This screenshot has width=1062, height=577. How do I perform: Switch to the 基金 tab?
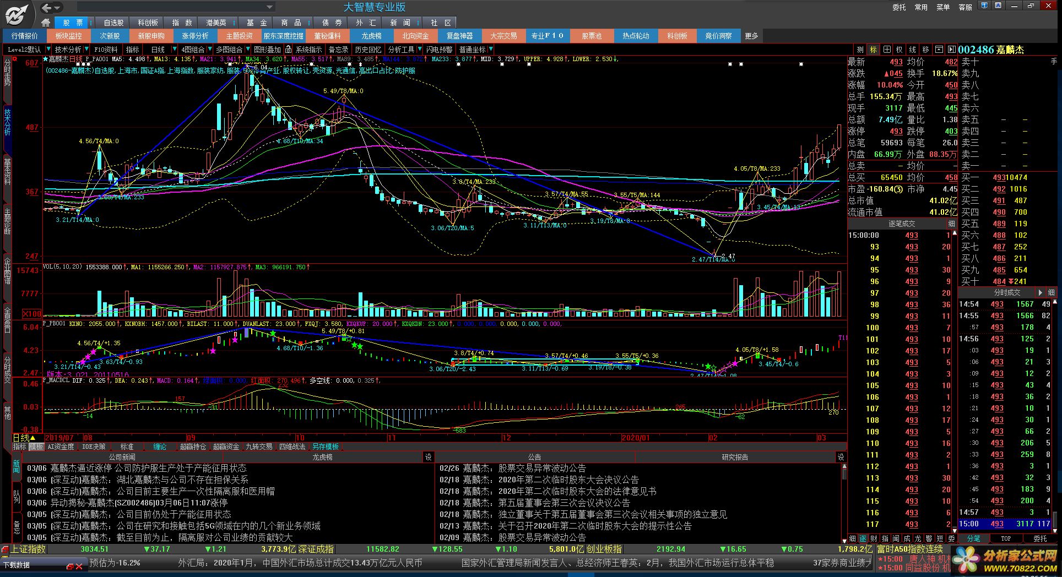(257, 23)
